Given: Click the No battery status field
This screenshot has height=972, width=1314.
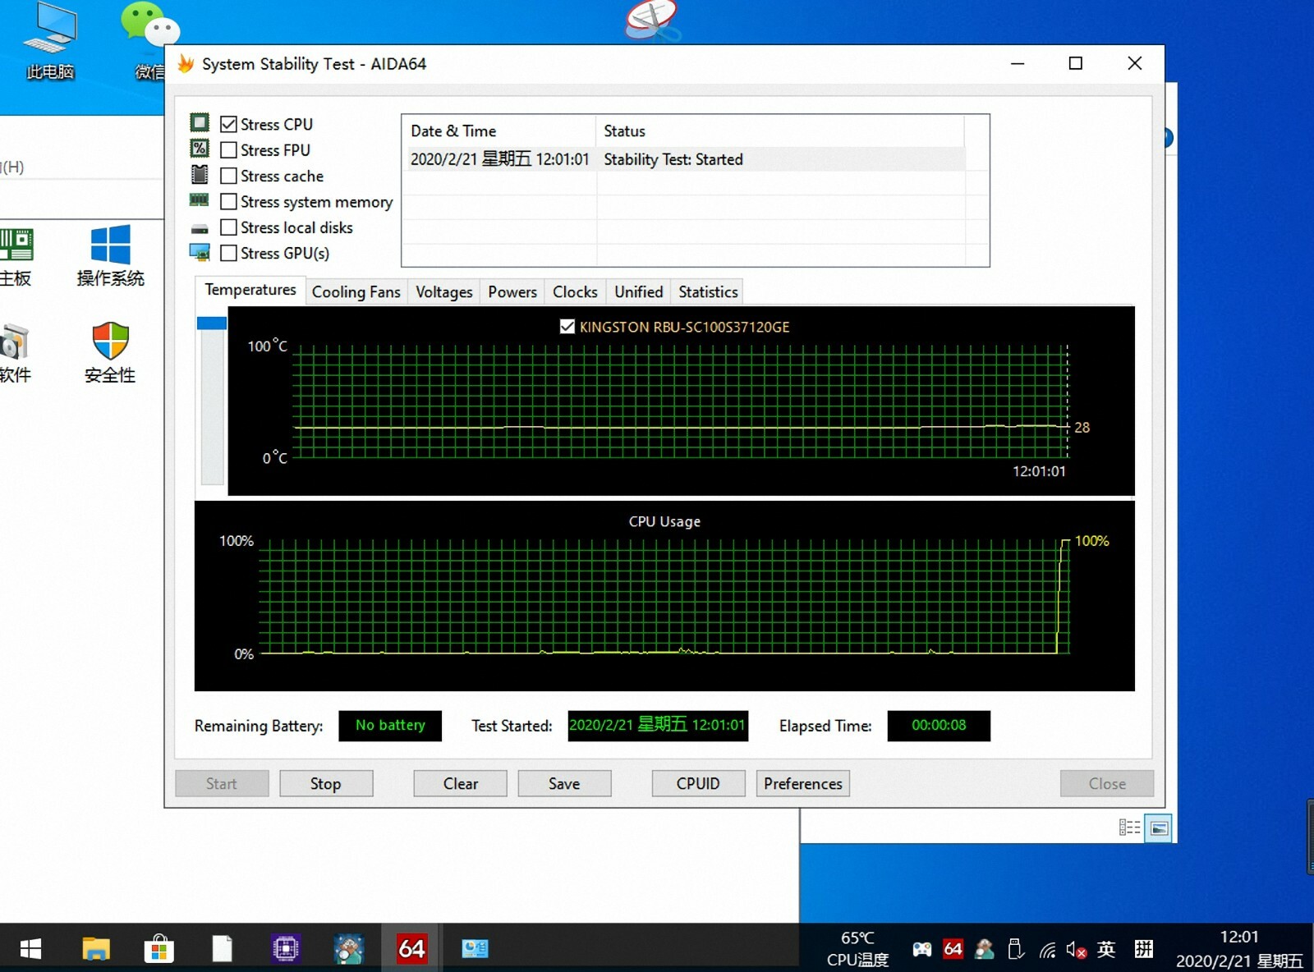Looking at the screenshot, I should [390, 725].
